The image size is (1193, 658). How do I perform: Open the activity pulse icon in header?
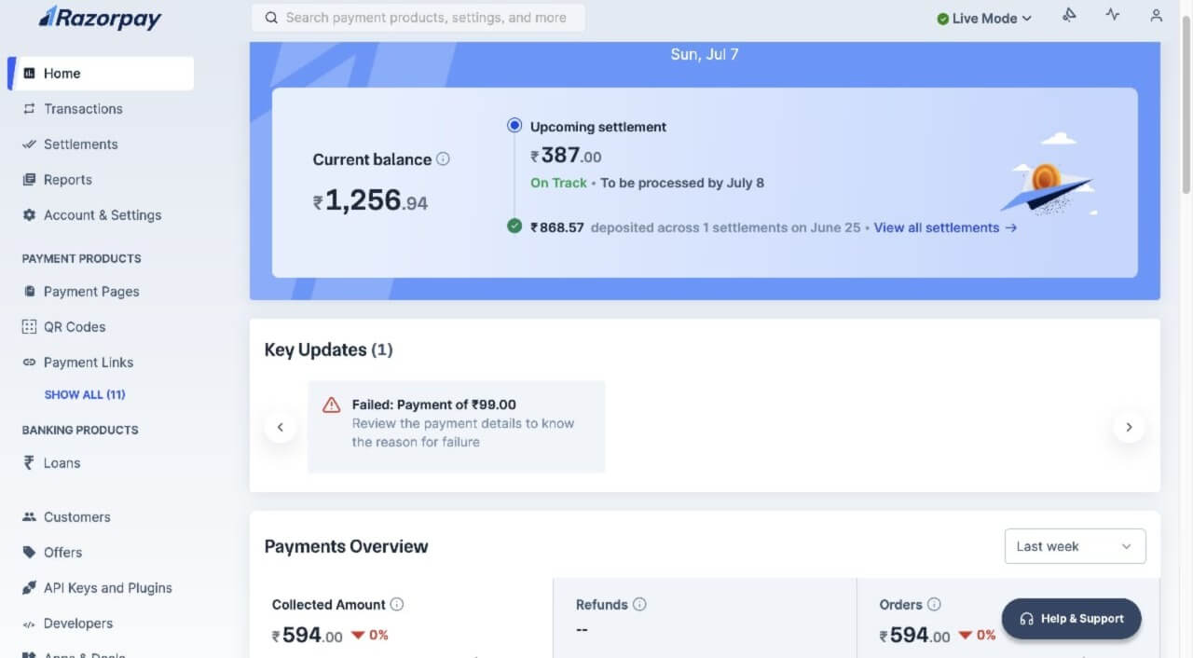(1113, 16)
